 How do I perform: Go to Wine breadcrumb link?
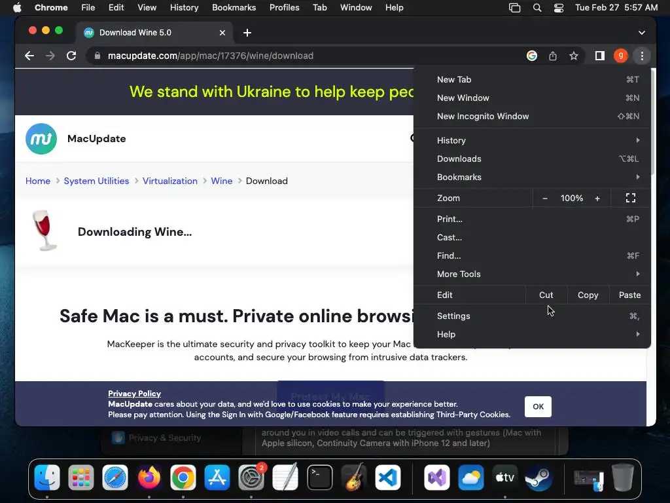point(222,181)
